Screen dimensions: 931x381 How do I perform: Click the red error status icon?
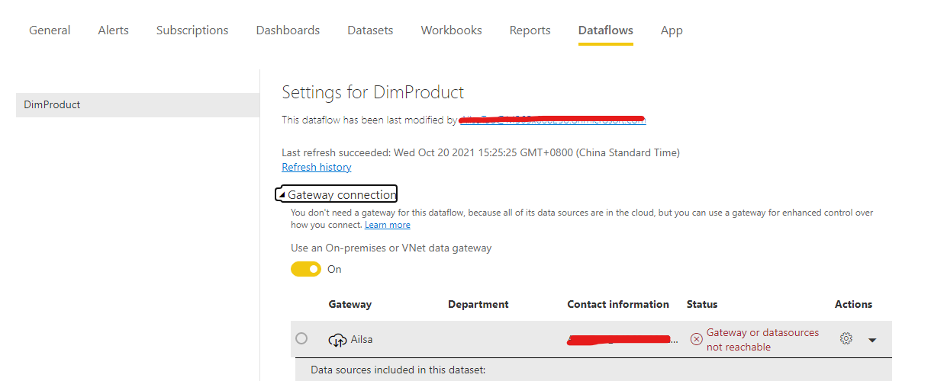pos(696,339)
